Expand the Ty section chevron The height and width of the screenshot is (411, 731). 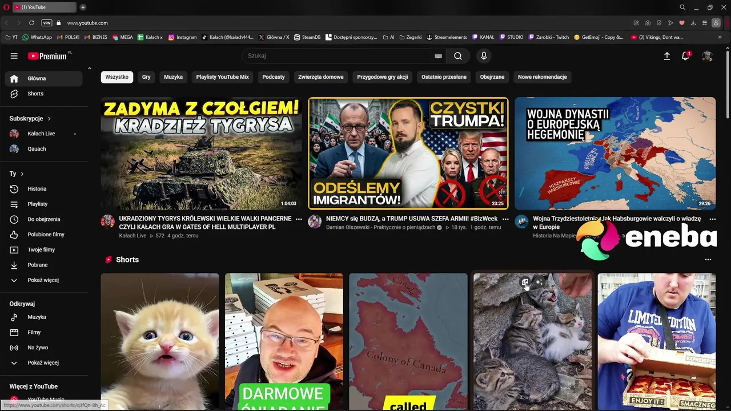point(22,174)
